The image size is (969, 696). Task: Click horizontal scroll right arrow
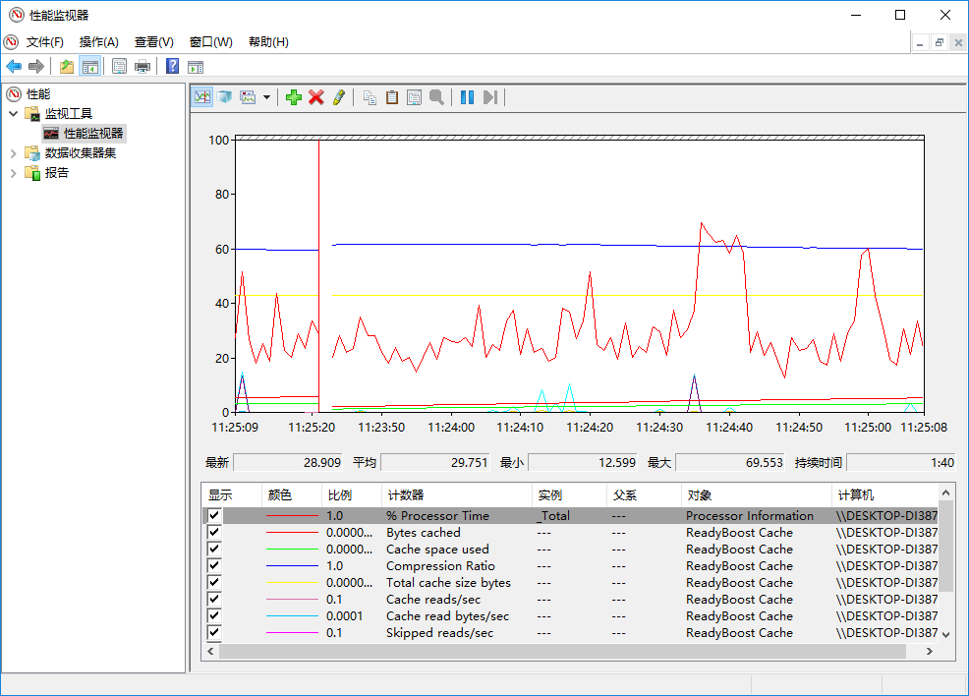tap(929, 652)
